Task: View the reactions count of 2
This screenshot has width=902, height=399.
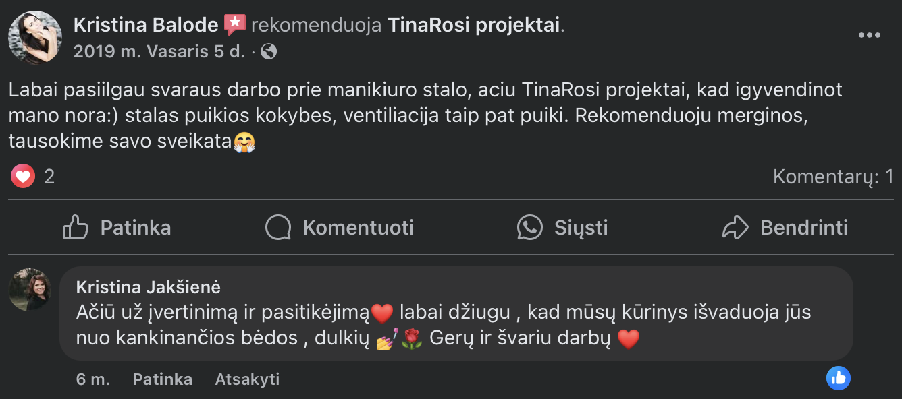Action: click(x=49, y=177)
